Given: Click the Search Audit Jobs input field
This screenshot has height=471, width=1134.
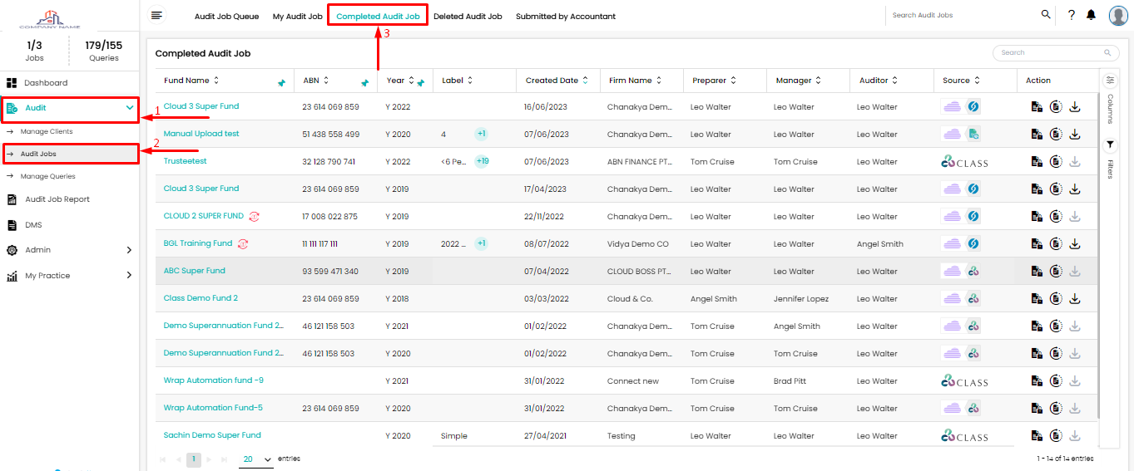Looking at the screenshot, I should 961,15.
